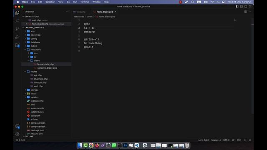This screenshot has width=267, height=150.
Task: Open the Trash in the Dock
Action: coord(187,145)
